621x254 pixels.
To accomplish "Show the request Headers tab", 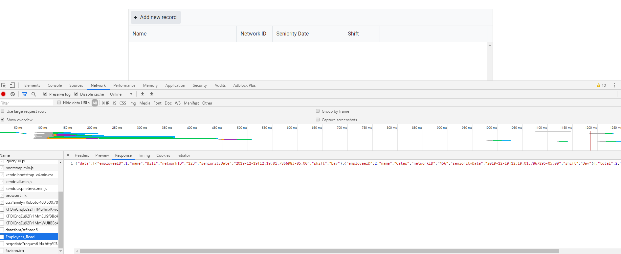I will 82,155.
